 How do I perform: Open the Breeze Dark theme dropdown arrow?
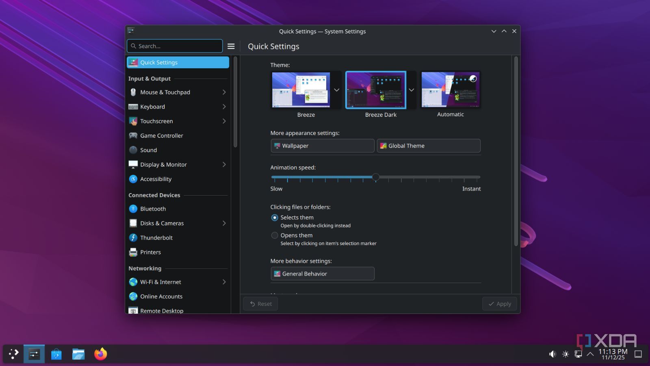412,90
